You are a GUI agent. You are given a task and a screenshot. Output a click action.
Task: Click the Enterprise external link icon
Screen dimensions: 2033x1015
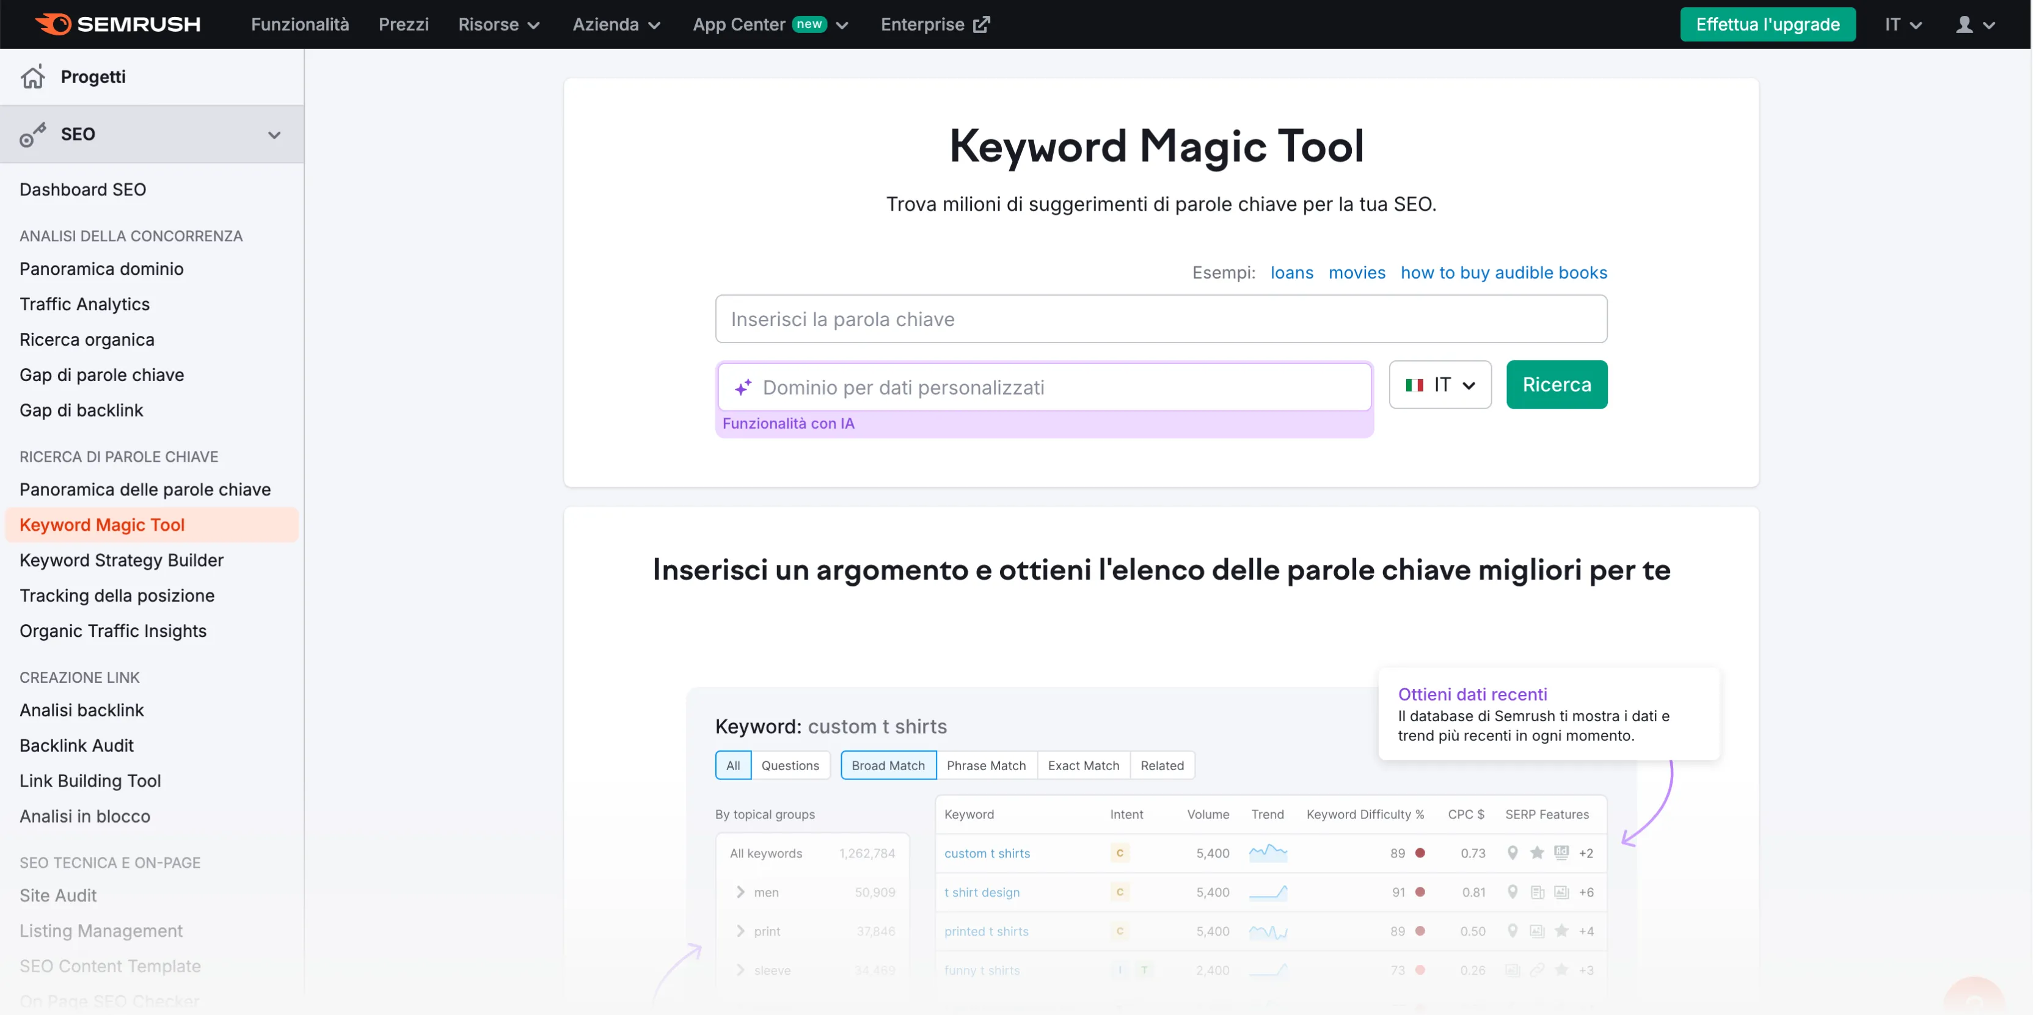[x=981, y=24]
